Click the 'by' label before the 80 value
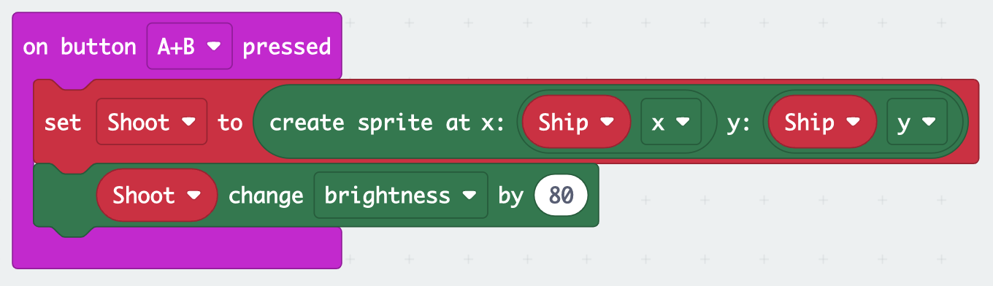 [511, 196]
